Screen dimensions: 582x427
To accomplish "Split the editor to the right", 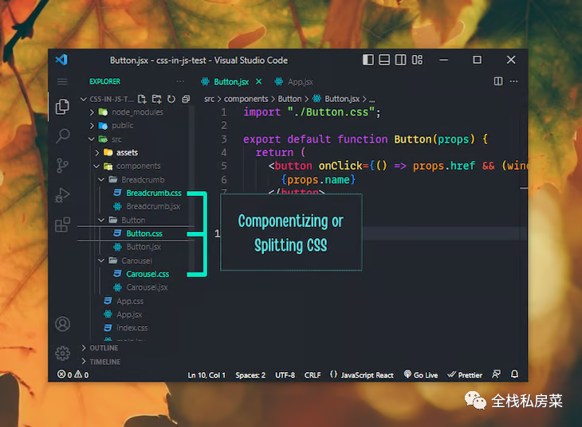I will (x=498, y=81).
